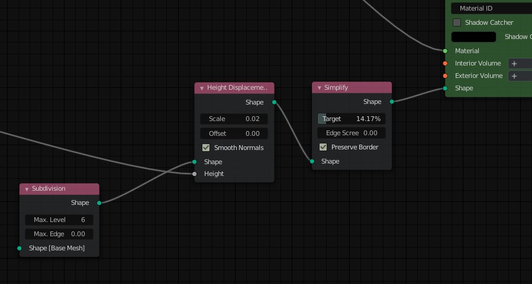The image size is (532, 284).
Task: Click the Max. Level field
Action: coord(59,220)
